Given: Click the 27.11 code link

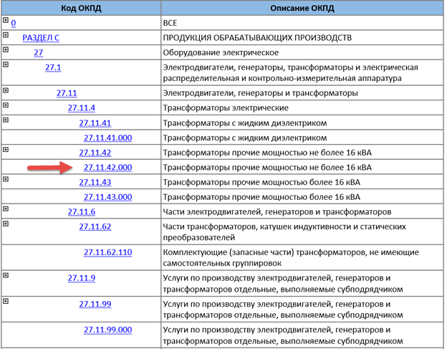Looking at the screenshot, I should click(x=67, y=93).
